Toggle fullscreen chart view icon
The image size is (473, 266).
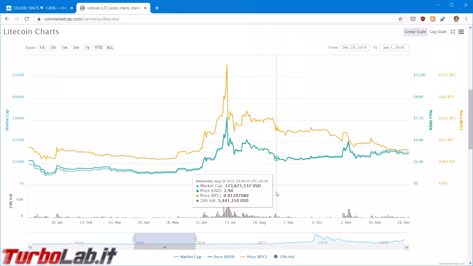453,32
